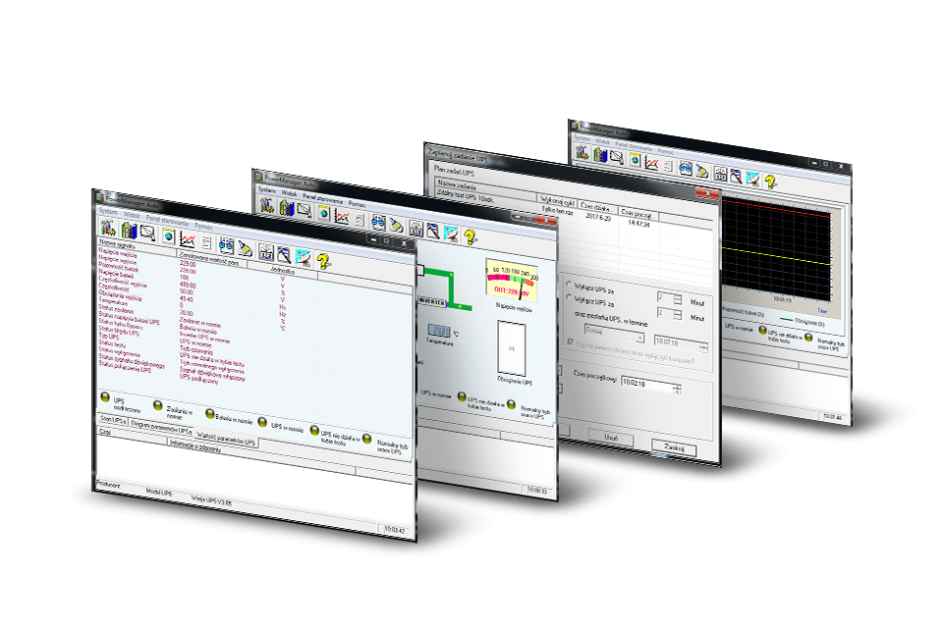Click envelope icon in front window toolbar

pyautogui.click(x=145, y=234)
